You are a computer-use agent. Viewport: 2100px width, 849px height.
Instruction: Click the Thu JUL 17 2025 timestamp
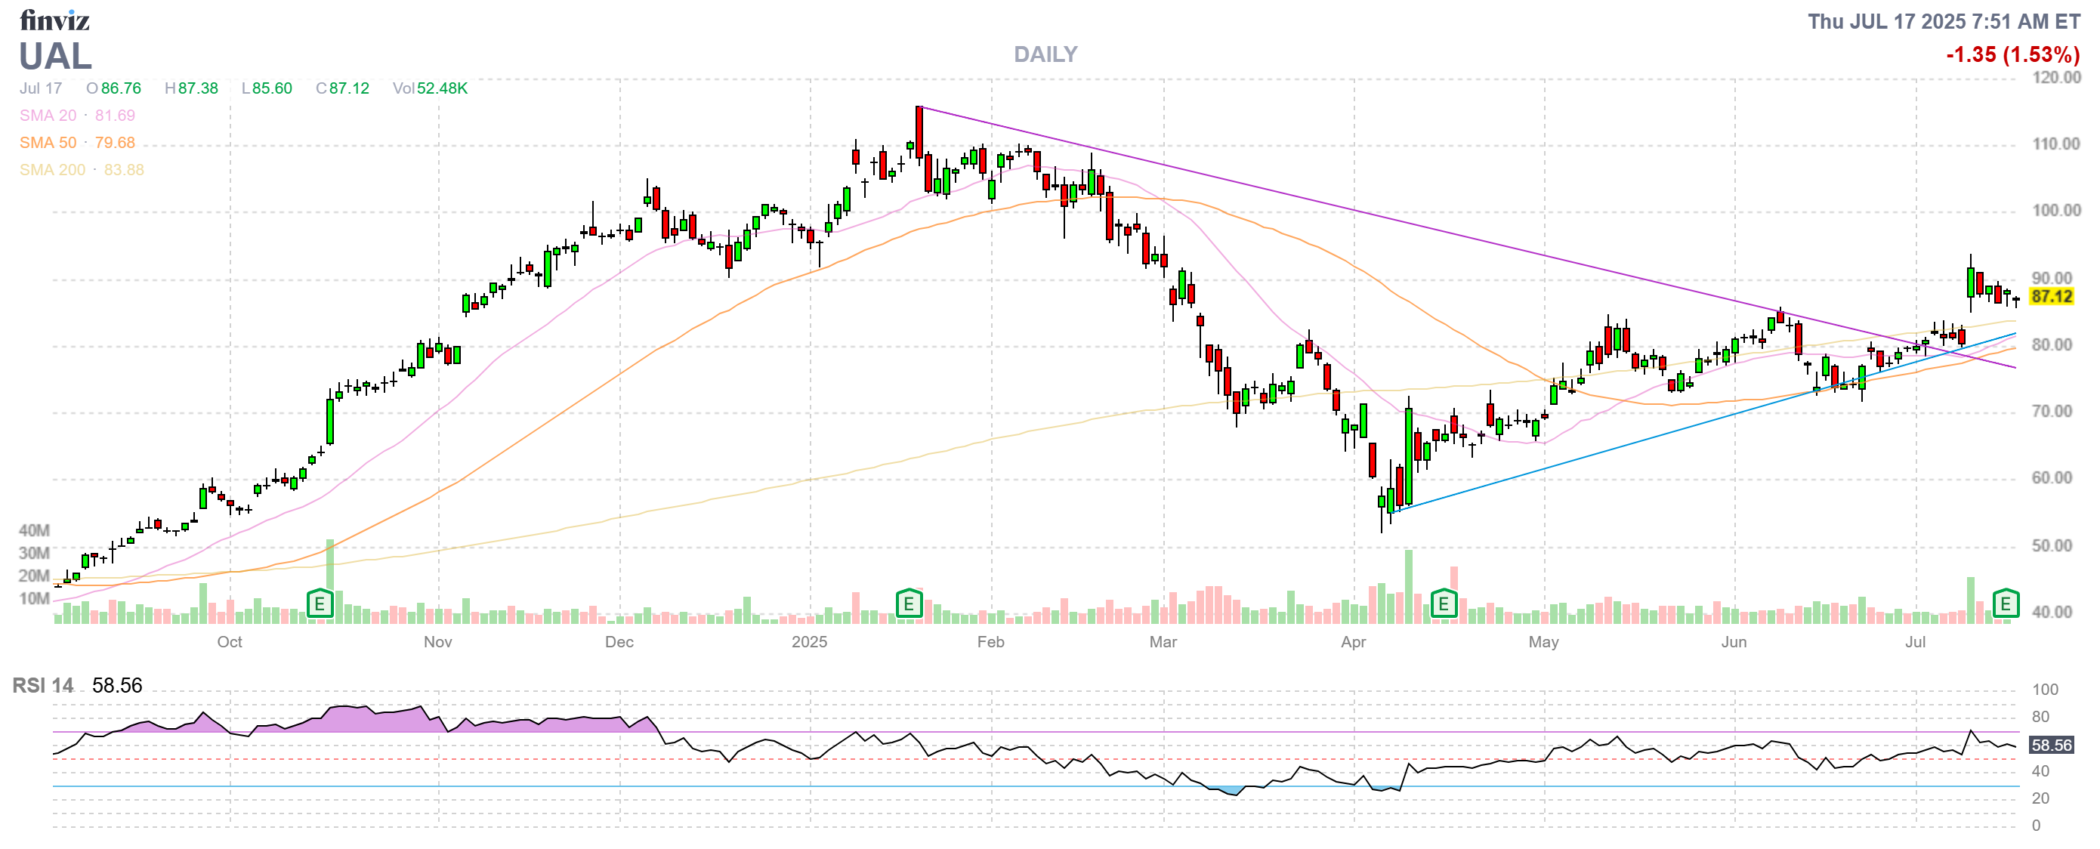[1944, 21]
